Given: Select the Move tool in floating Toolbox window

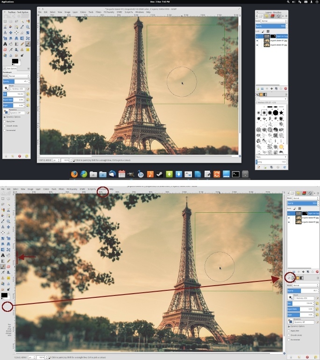Looking at the screenshot, I should click(11, 33).
